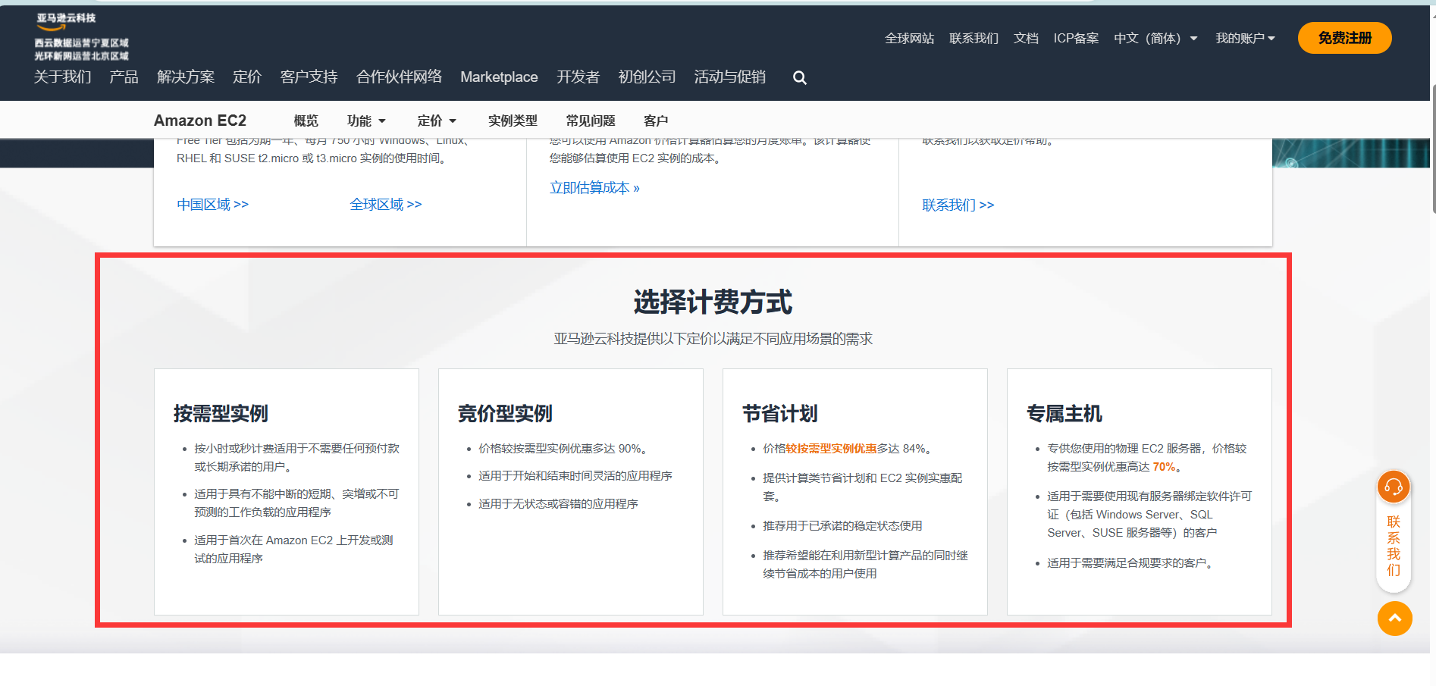Screen dimensions: 1436x686
Task: Click the 联系我们 >> link in the card
Action: click(958, 205)
